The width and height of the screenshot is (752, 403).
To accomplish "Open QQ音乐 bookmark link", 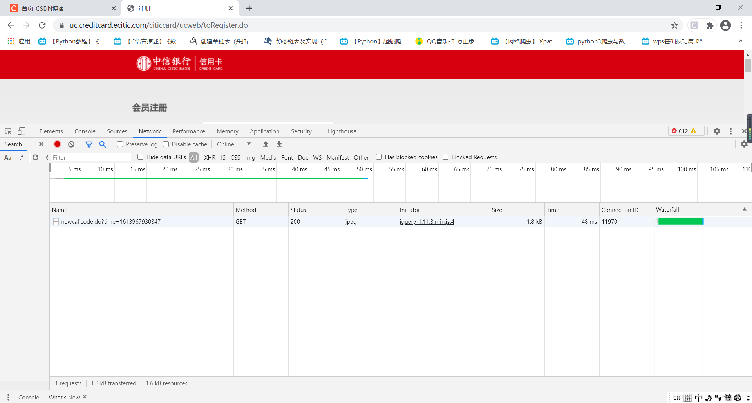I will 448,41.
